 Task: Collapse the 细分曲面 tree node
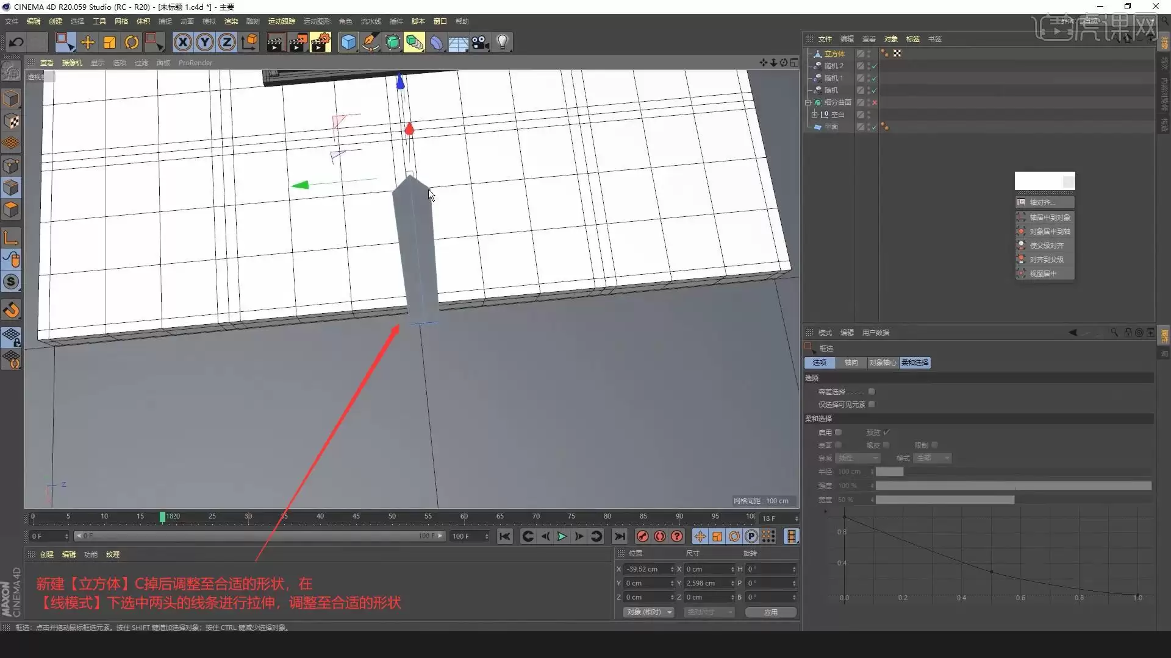click(808, 102)
